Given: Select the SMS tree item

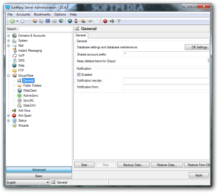Looking at the screenshot, I should 21,61.
